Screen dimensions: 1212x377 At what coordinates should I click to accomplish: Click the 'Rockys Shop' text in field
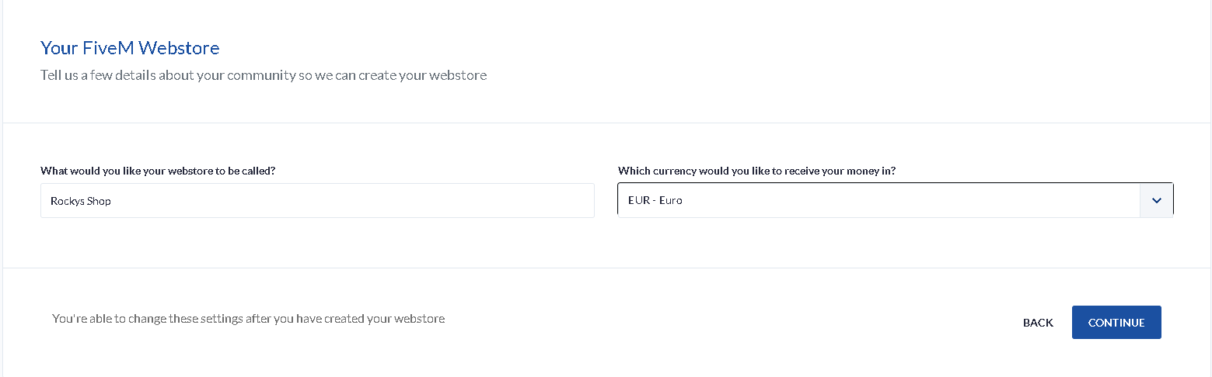point(81,201)
